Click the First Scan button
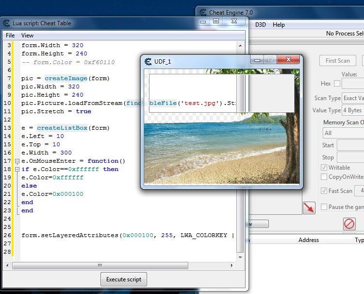Screen dimensions: 364x294 click(x=337, y=61)
